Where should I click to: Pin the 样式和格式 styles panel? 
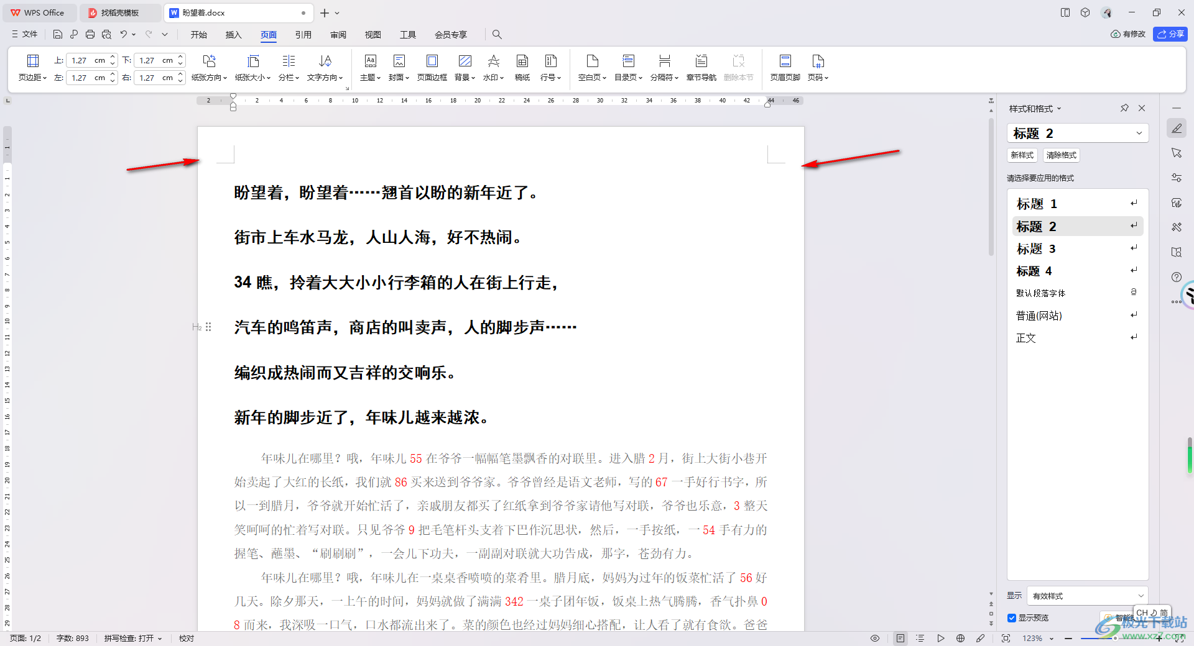click(x=1124, y=108)
